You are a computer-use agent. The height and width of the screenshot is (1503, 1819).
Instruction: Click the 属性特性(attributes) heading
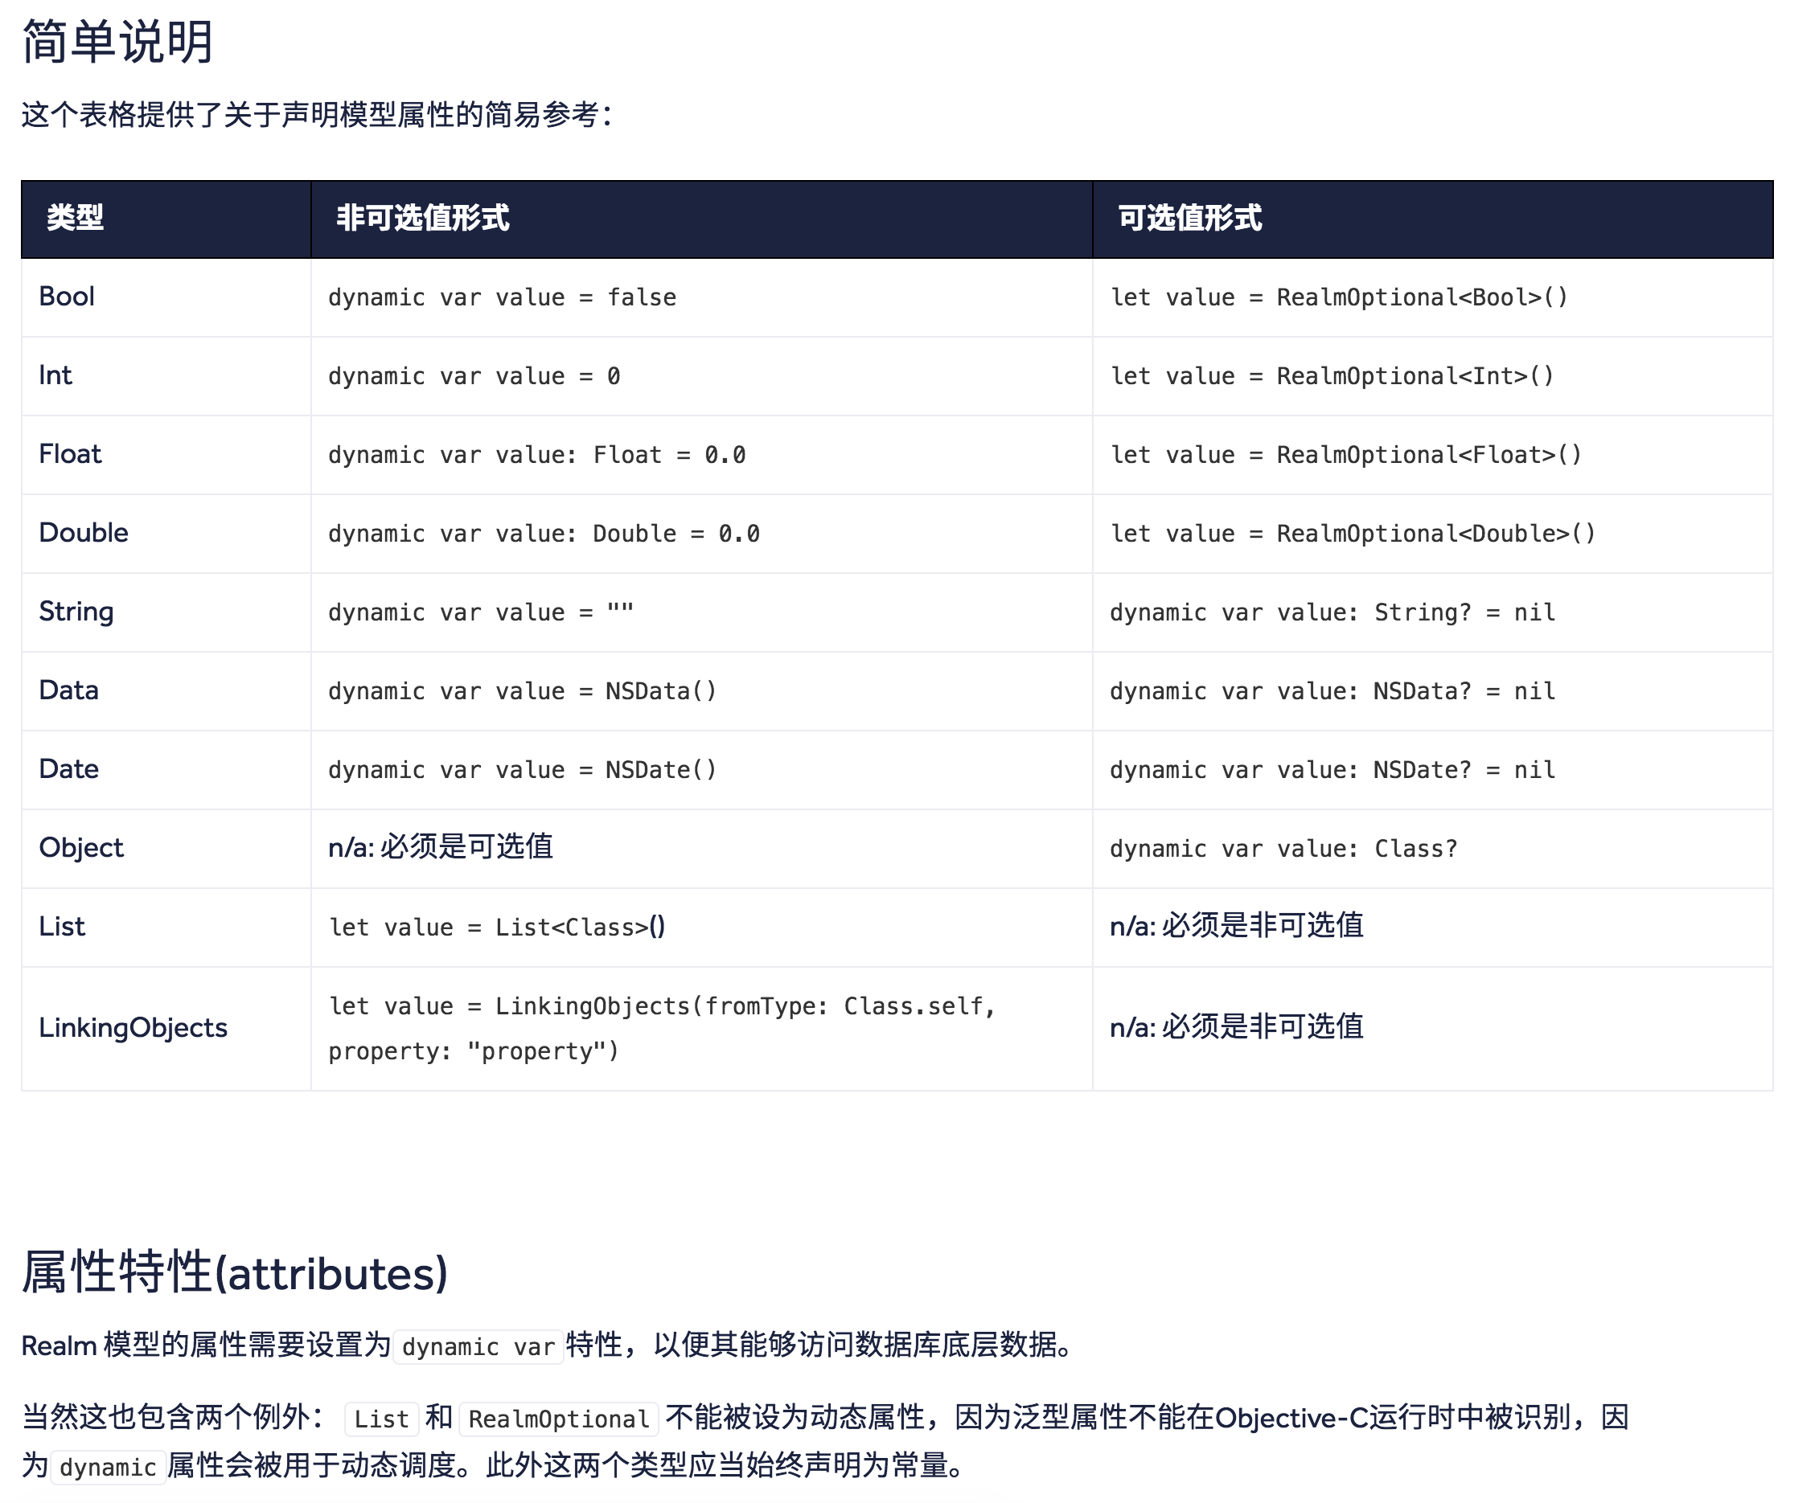coord(235,1272)
